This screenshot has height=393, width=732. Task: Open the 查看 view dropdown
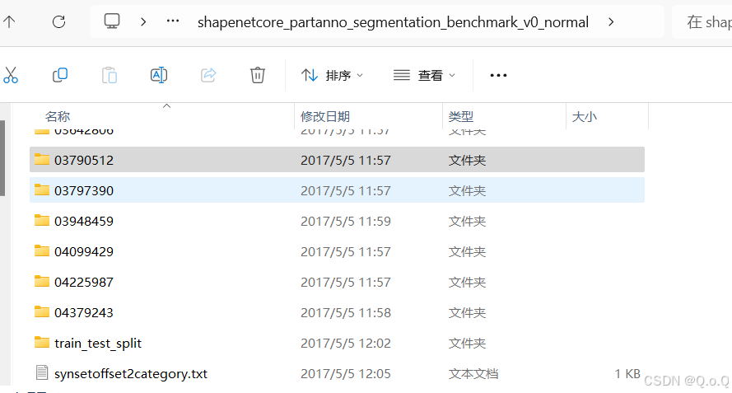click(424, 75)
